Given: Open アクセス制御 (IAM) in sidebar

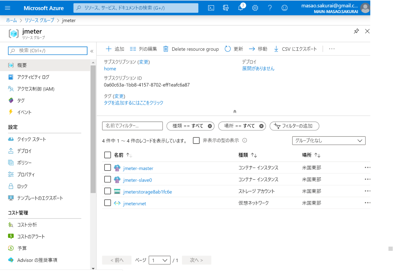Looking at the screenshot, I should [x=35, y=89].
